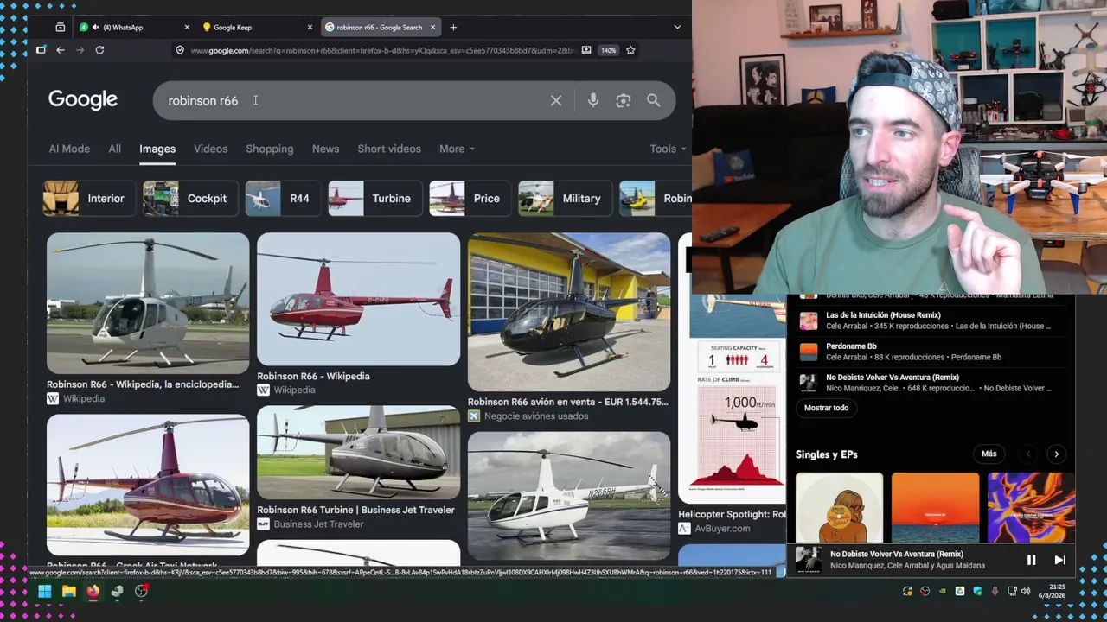1107x622 pixels.
Task: Toggle the browser sidebar icon
Action: (x=41, y=50)
